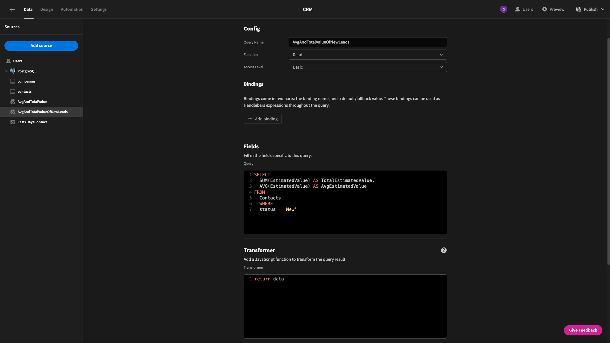Screen dimensions: 610x343
Task: Click the Query Name input field
Action: pos(368,42)
